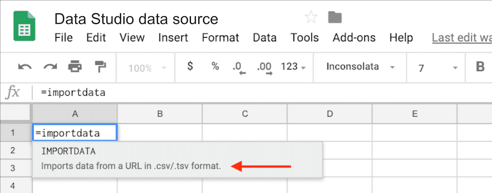492x193 pixels.
Task: Open the zoom 100% dropdown
Action: (147, 68)
